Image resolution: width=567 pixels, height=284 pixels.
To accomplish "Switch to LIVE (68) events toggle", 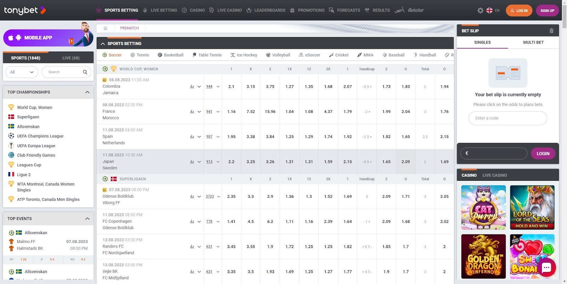I will (x=71, y=58).
